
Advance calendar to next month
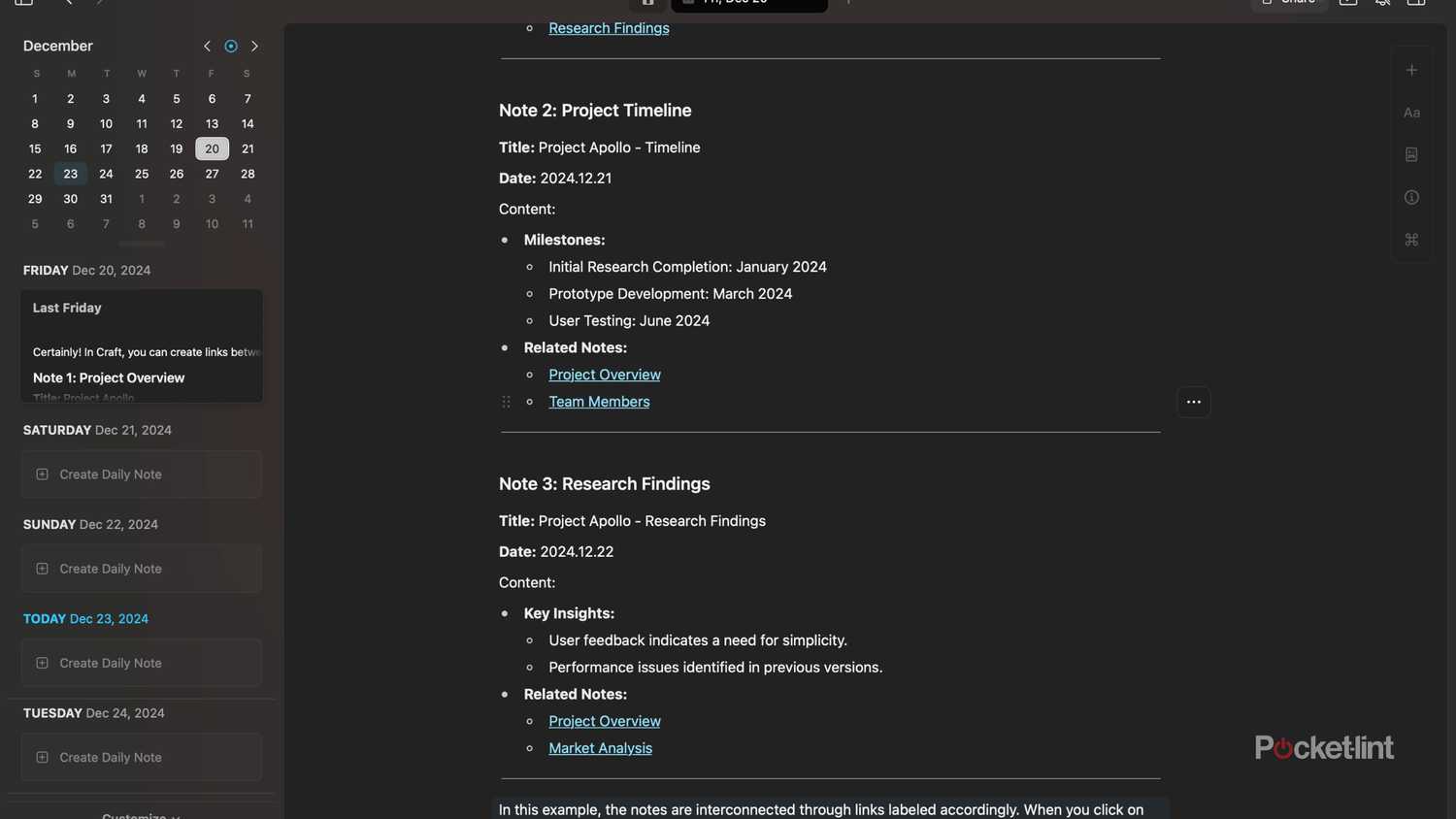coord(254,46)
